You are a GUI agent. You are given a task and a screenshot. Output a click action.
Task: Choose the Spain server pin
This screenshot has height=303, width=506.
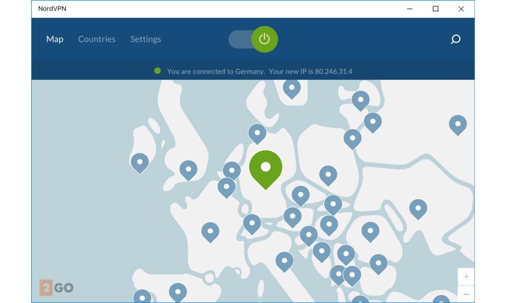click(x=177, y=291)
